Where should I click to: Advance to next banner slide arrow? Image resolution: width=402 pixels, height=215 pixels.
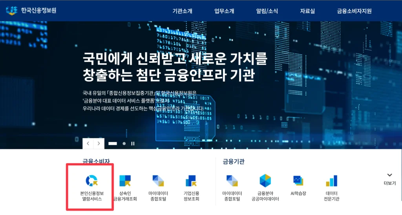pos(99,144)
